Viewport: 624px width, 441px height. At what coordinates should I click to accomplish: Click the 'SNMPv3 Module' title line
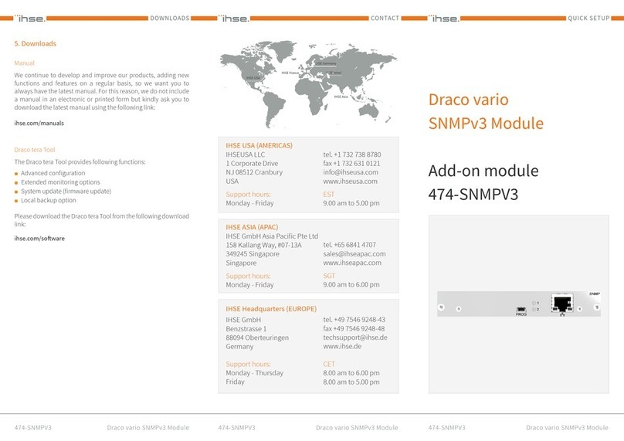click(x=486, y=124)
